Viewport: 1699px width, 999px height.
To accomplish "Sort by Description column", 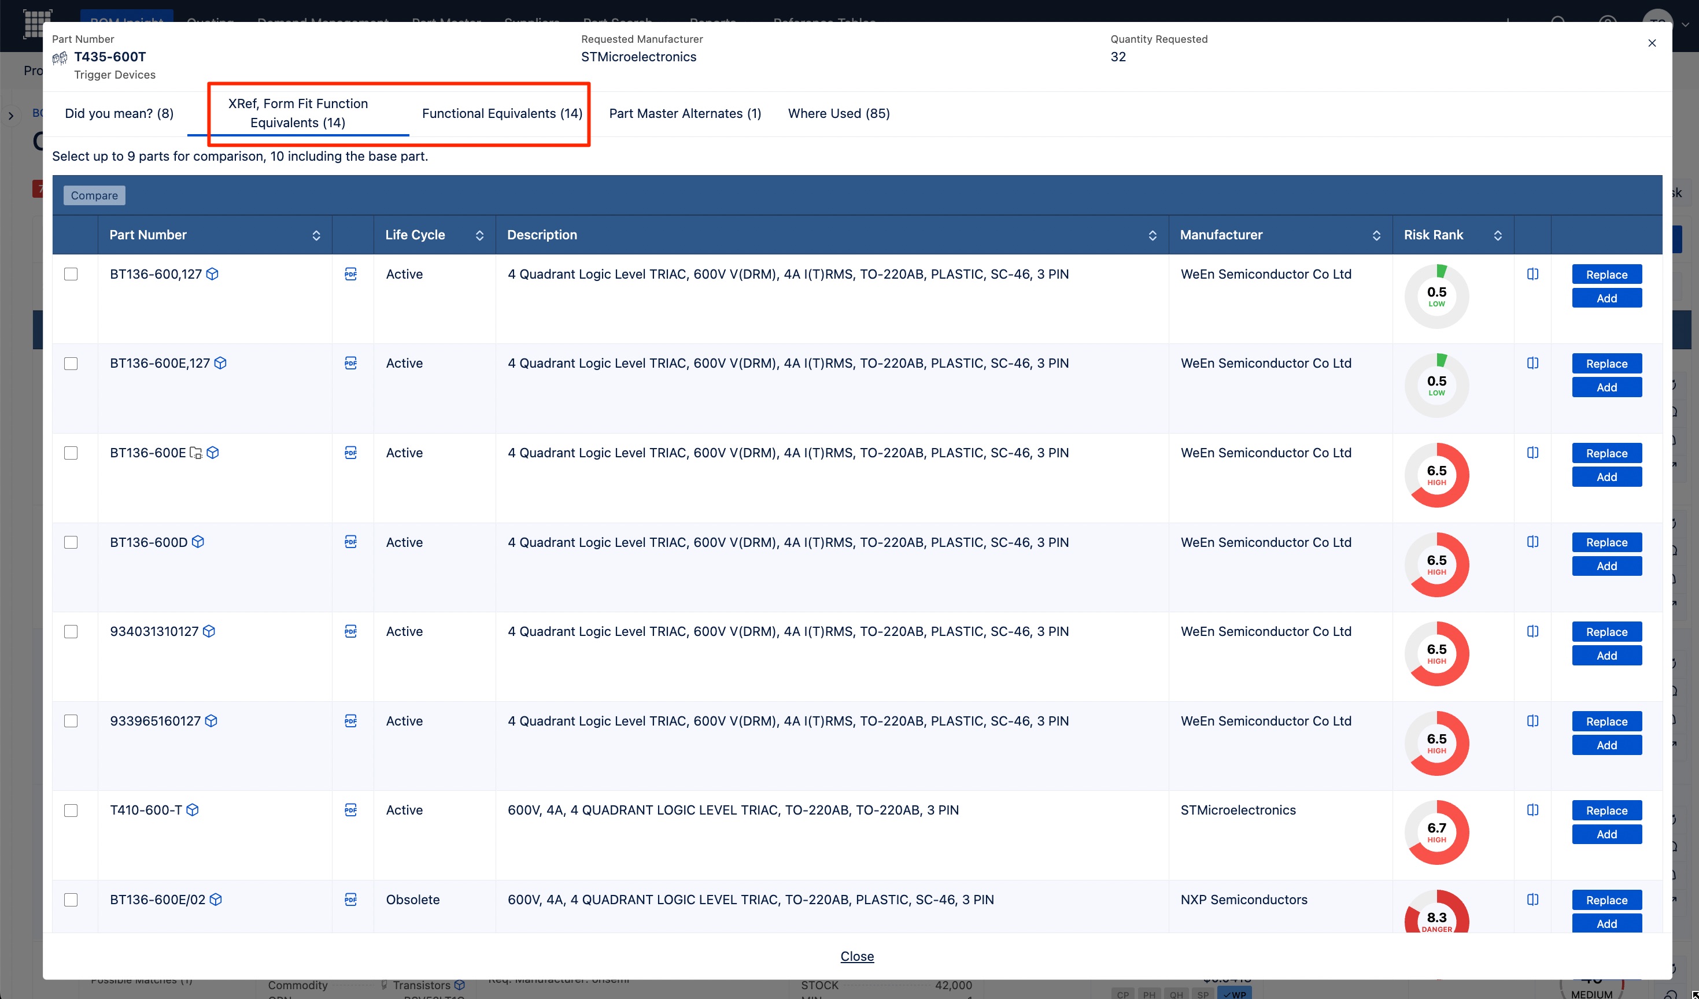I will (x=1152, y=235).
